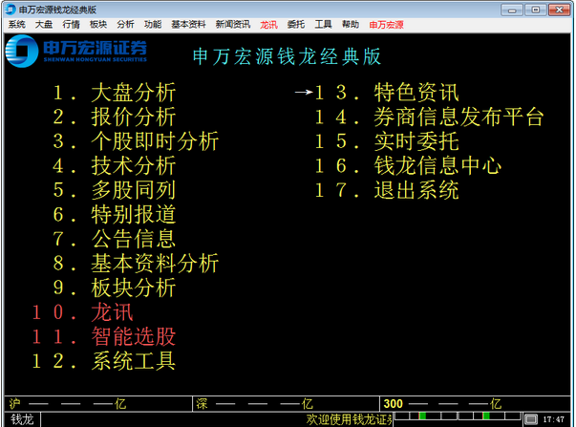Open the red 龙讯 menu
Screen dimensions: 576x427
[268, 25]
